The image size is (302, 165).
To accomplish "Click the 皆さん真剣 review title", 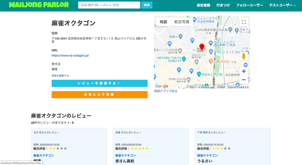I will 125,161.
